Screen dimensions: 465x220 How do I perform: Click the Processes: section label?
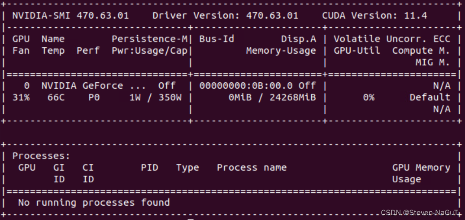coord(41,156)
